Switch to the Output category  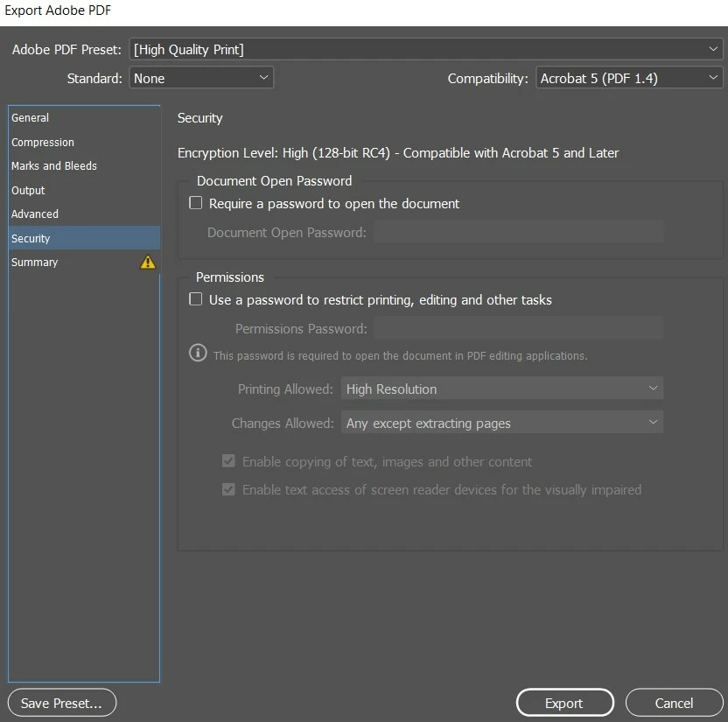coord(84,191)
